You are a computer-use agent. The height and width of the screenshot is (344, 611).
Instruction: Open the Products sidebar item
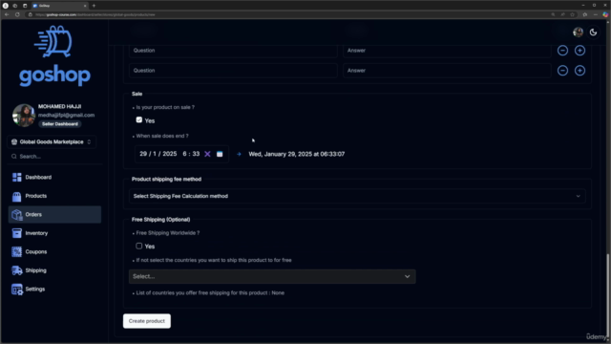click(54, 196)
